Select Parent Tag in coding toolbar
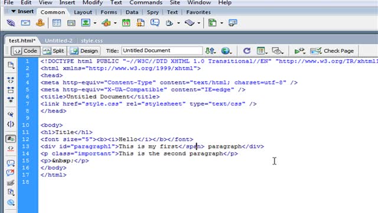 pyautogui.click(x=11, y=114)
